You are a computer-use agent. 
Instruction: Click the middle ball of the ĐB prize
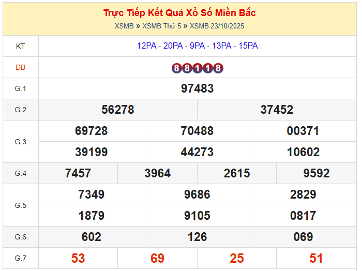coord(198,68)
